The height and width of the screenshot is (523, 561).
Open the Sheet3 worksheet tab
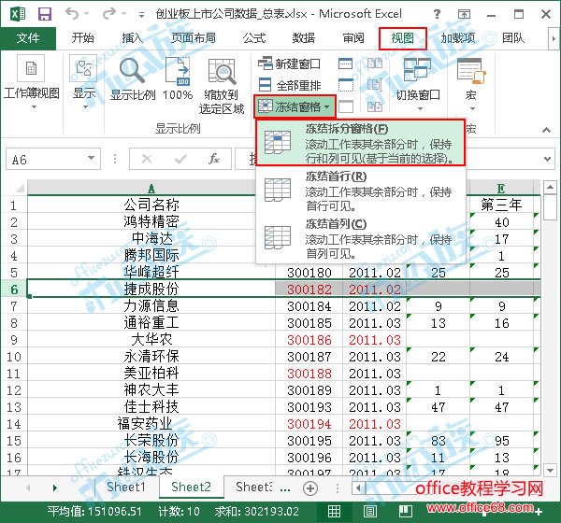click(x=253, y=487)
